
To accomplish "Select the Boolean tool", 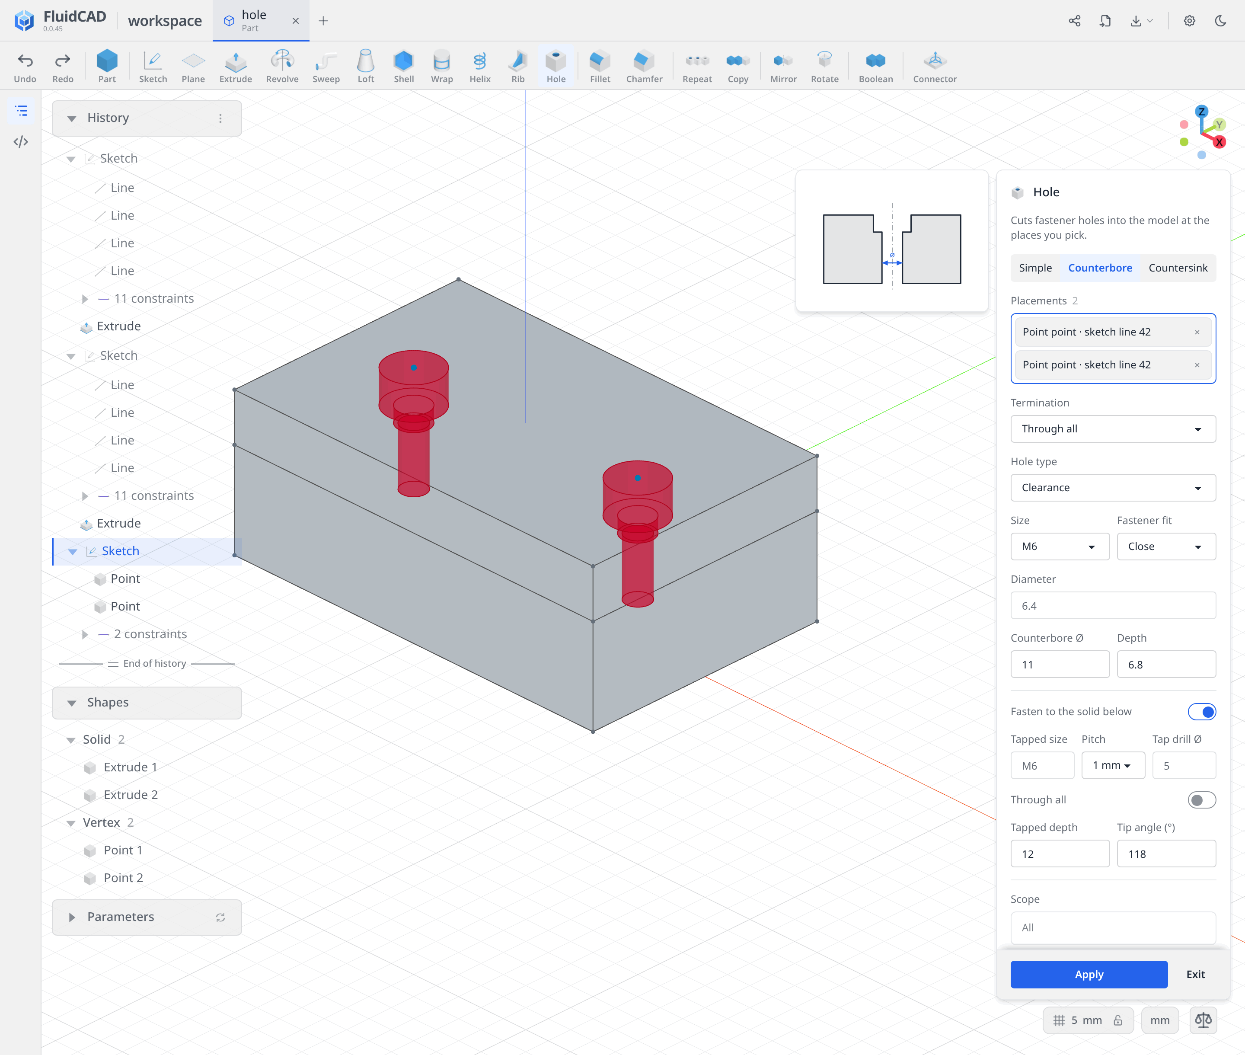I will (x=875, y=66).
